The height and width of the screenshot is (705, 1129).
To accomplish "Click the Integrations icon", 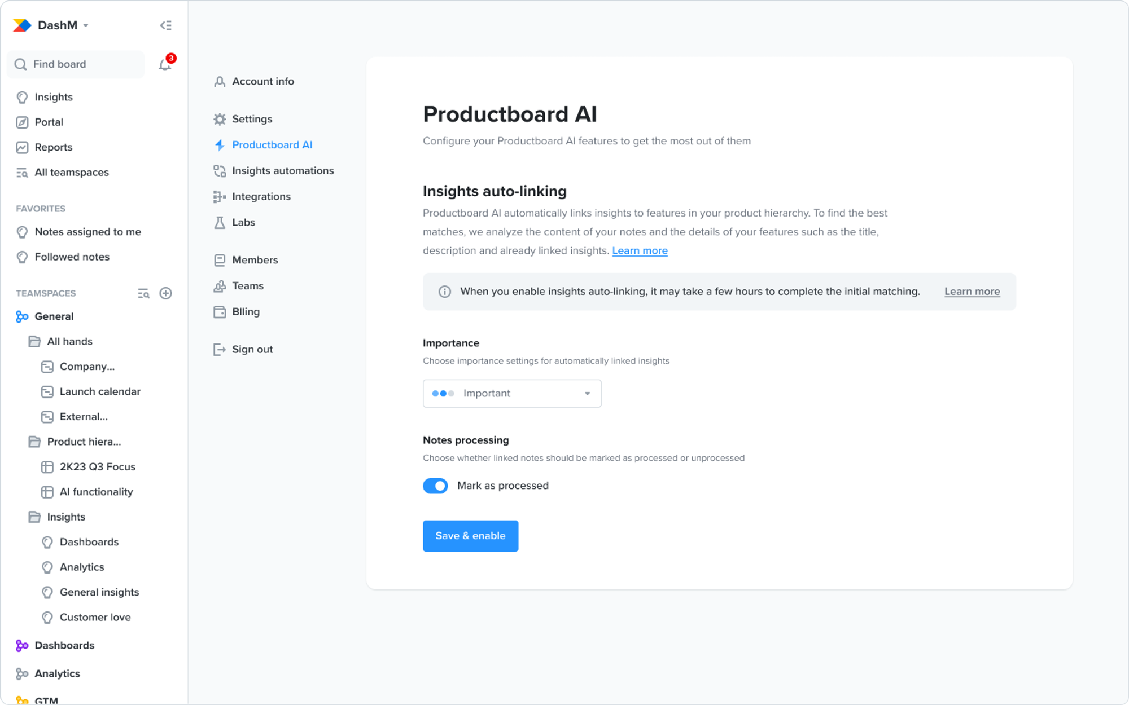I will tap(218, 196).
